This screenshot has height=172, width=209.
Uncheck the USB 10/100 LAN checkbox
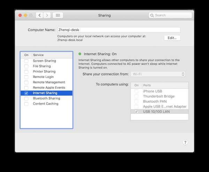(136, 111)
